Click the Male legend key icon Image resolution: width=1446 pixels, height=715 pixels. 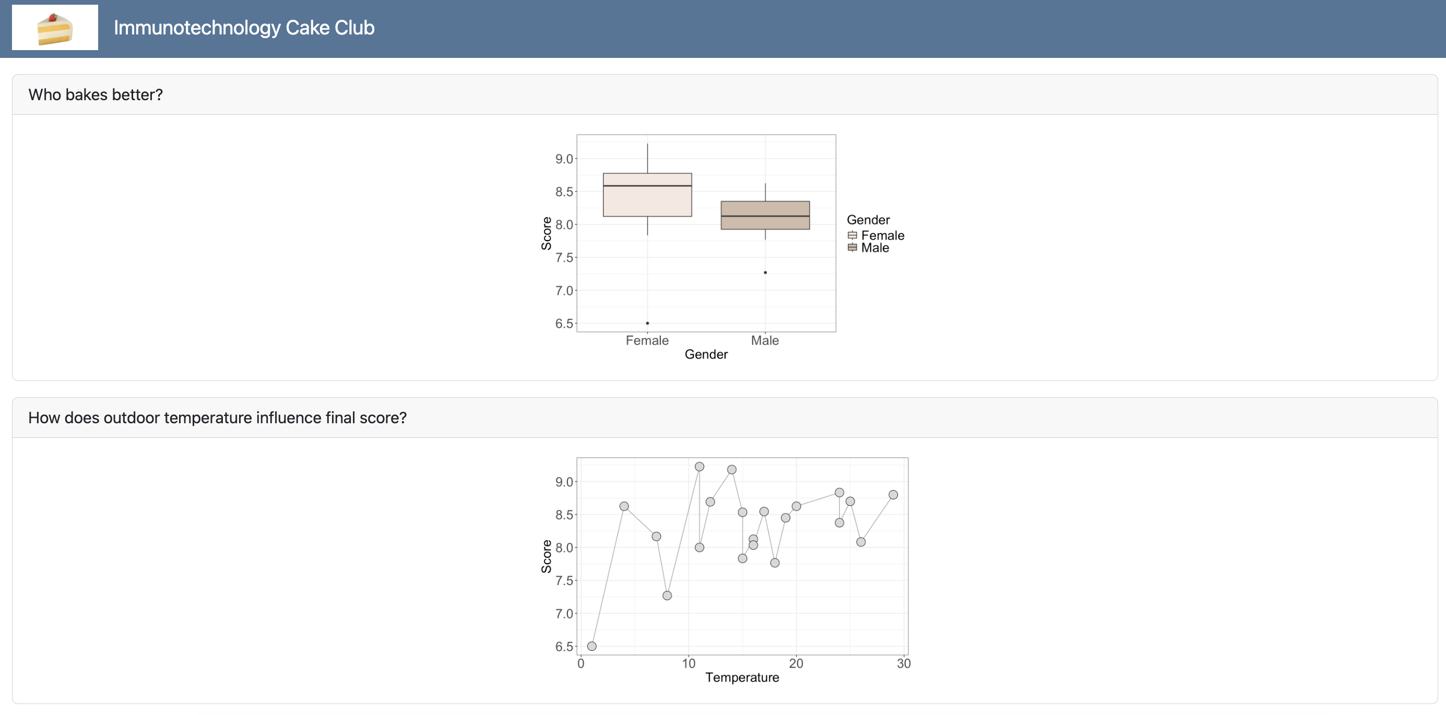tap(852, 247)
